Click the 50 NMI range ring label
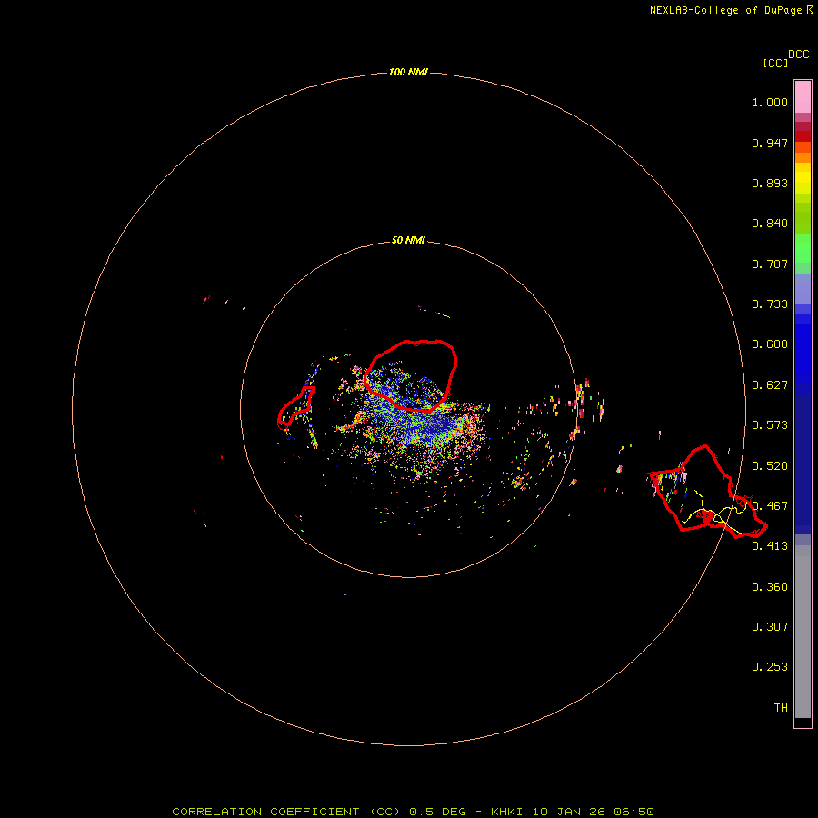The height and width of the screenshot is (818, 818). (408, 240)
